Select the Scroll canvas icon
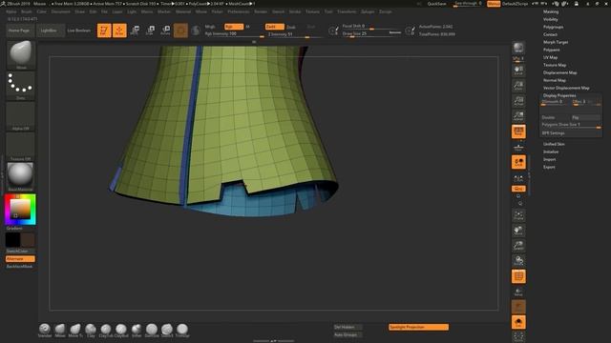This screenshot has height=343, width=611. click(x=518, y=70)
